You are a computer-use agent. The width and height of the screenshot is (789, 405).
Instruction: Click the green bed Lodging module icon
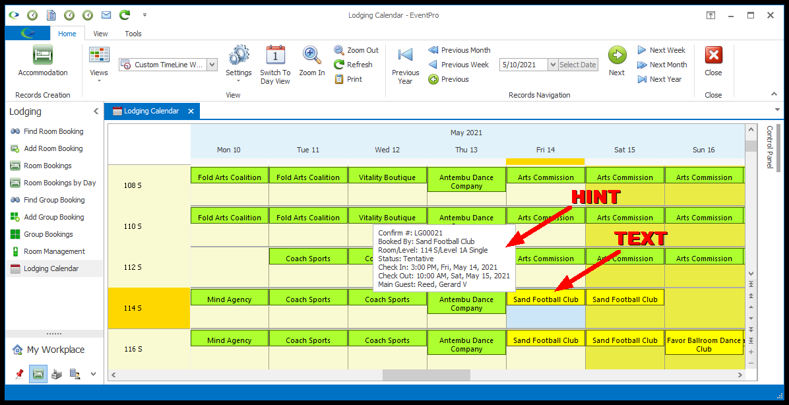coord(38,374)
